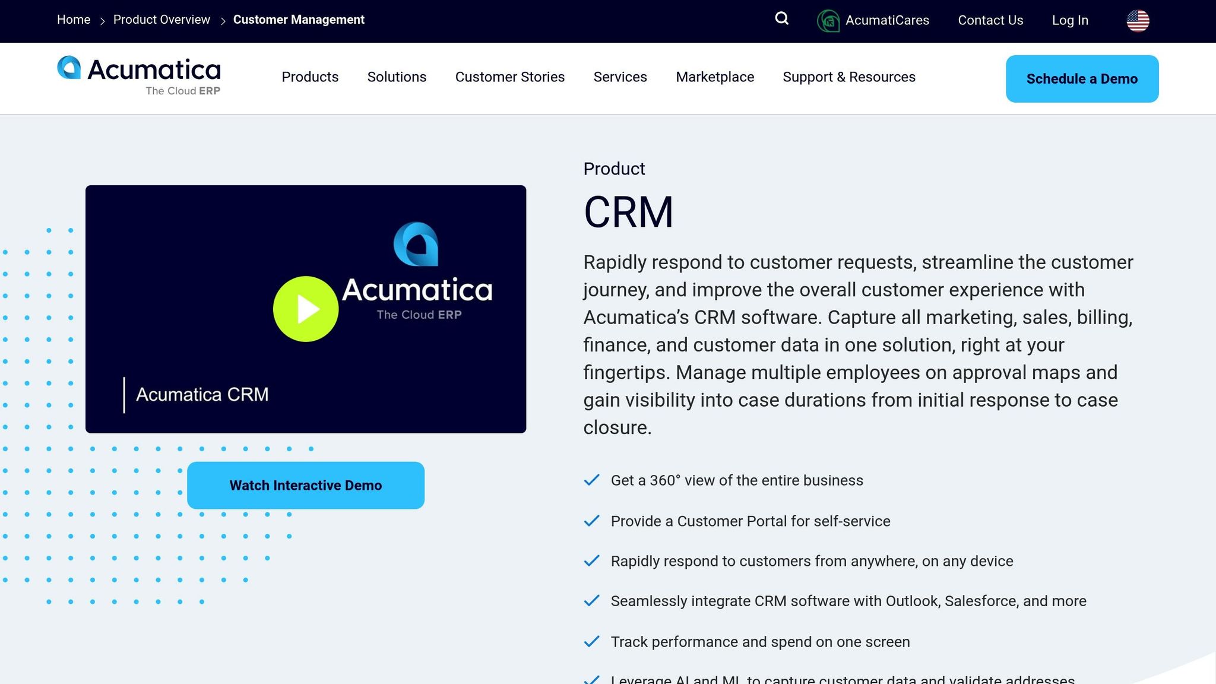The height and width of the screenshot is (684, 1216).
Task: Click checkmark beside Customer Portal item
Action: point(591,521)
